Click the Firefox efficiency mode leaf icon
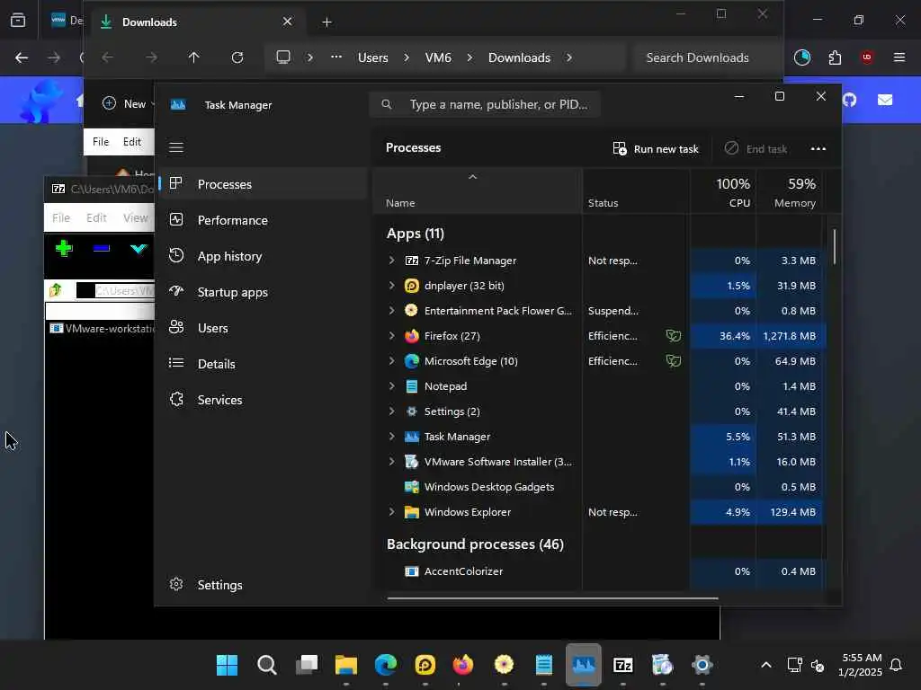The width and height of the screenshot is (921, 690). pyautogui.click(x=673, y=336)
